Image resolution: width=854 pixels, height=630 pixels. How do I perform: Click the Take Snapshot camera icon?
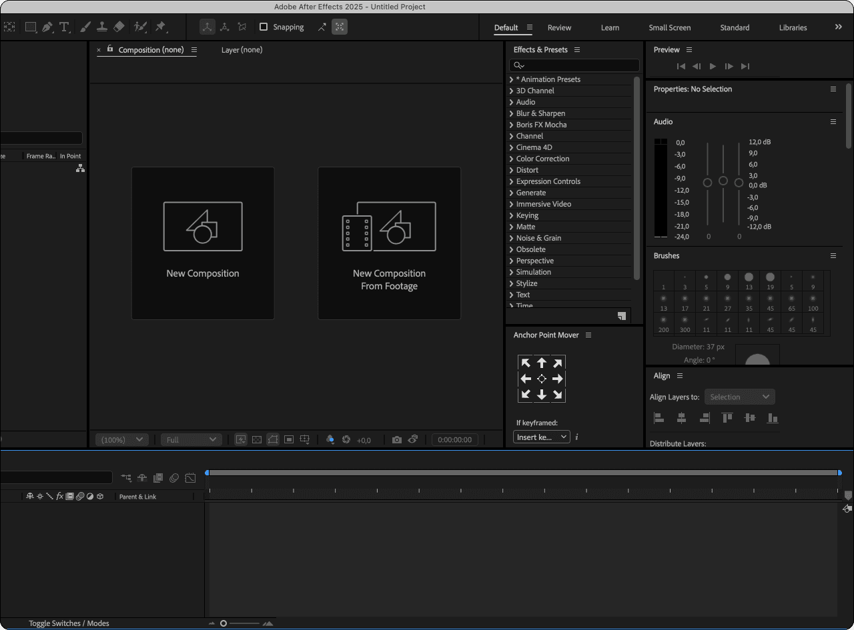tap(397, 440)
